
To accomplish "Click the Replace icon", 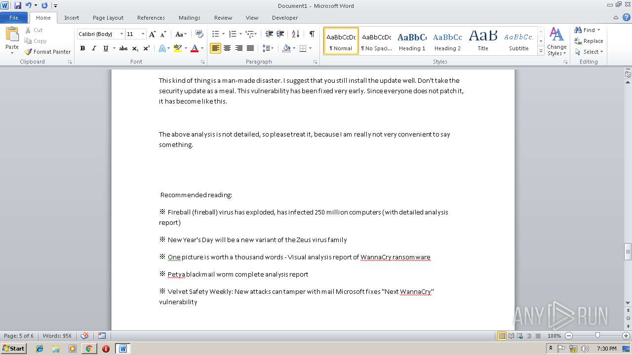I will coord(578,41).
